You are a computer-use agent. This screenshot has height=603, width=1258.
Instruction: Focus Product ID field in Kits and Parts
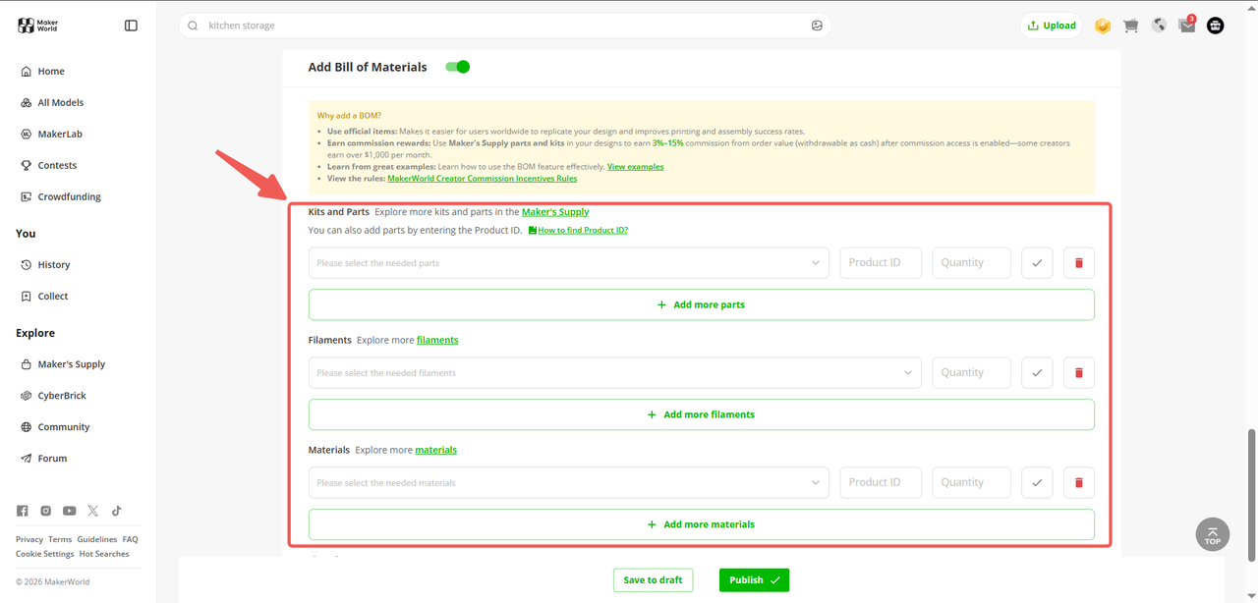coord(881,263)
